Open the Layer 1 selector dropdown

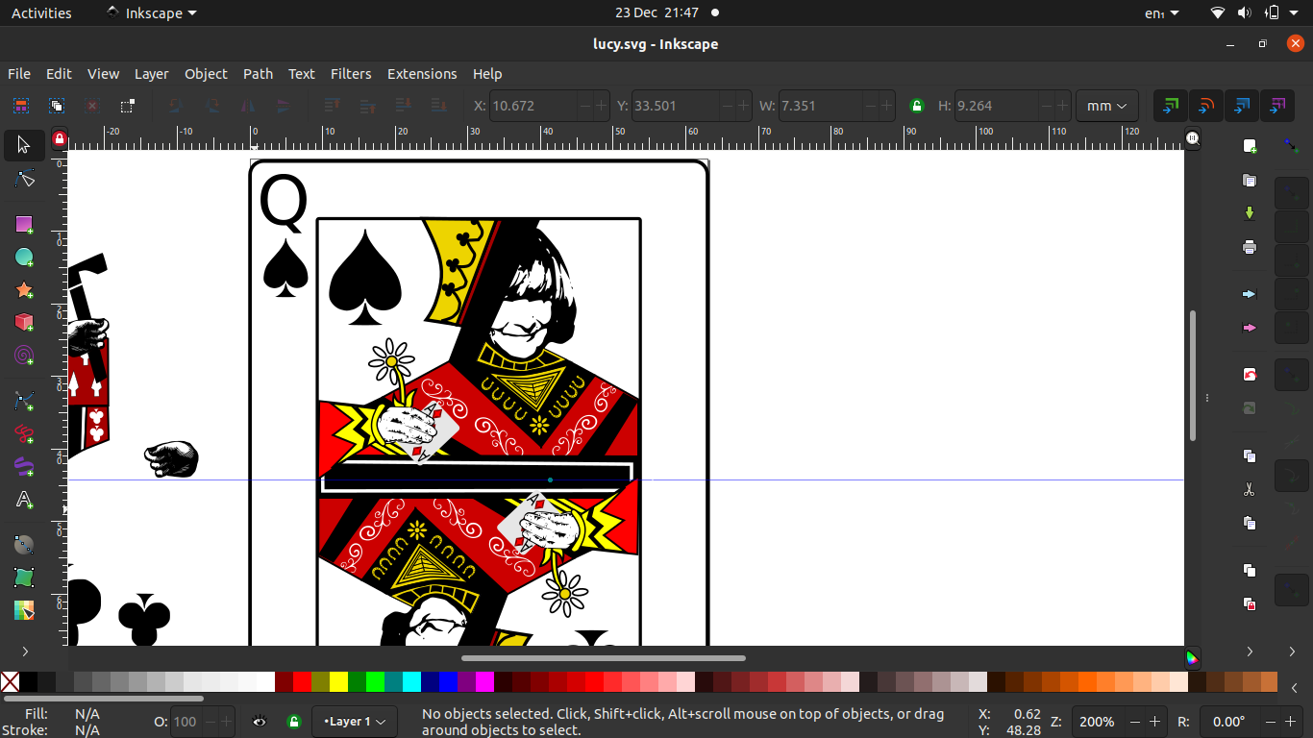point(354,722)
